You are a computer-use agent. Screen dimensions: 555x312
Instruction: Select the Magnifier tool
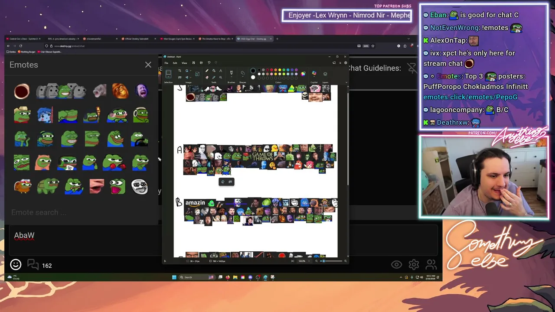(x=220, y=77)
